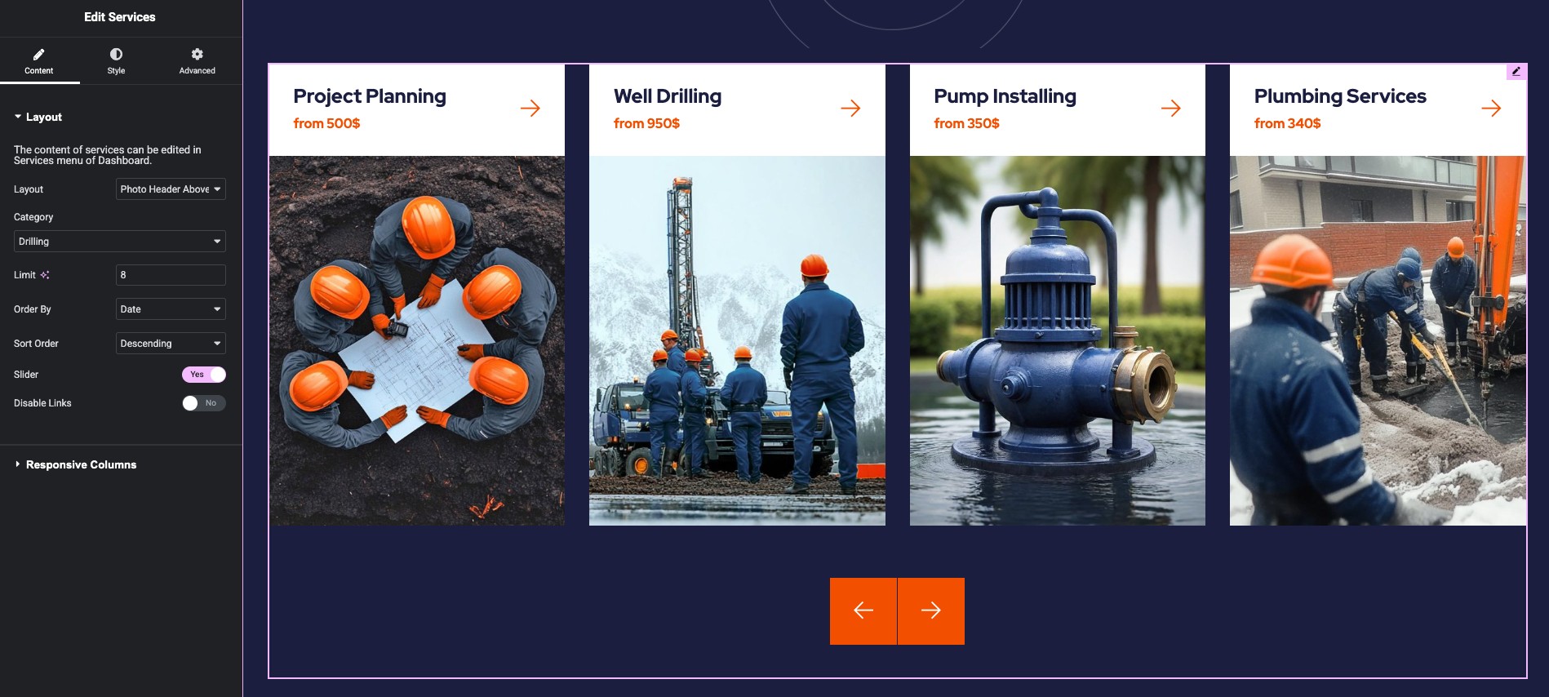Open the Order By dropdown

171,309
